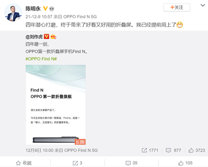Repost this post showing 3 forwards
This screenshot has width=208, height=167.
[x=77, y=163]
